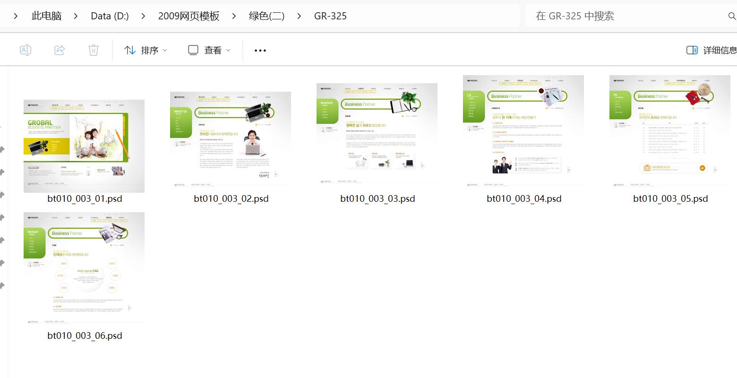Click the Delete trash icon
The image size is (737, 378).
coord(94,50)
